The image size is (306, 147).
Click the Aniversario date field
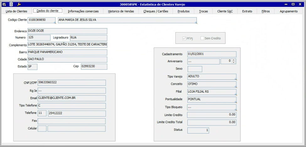click(x=204, y=61)
